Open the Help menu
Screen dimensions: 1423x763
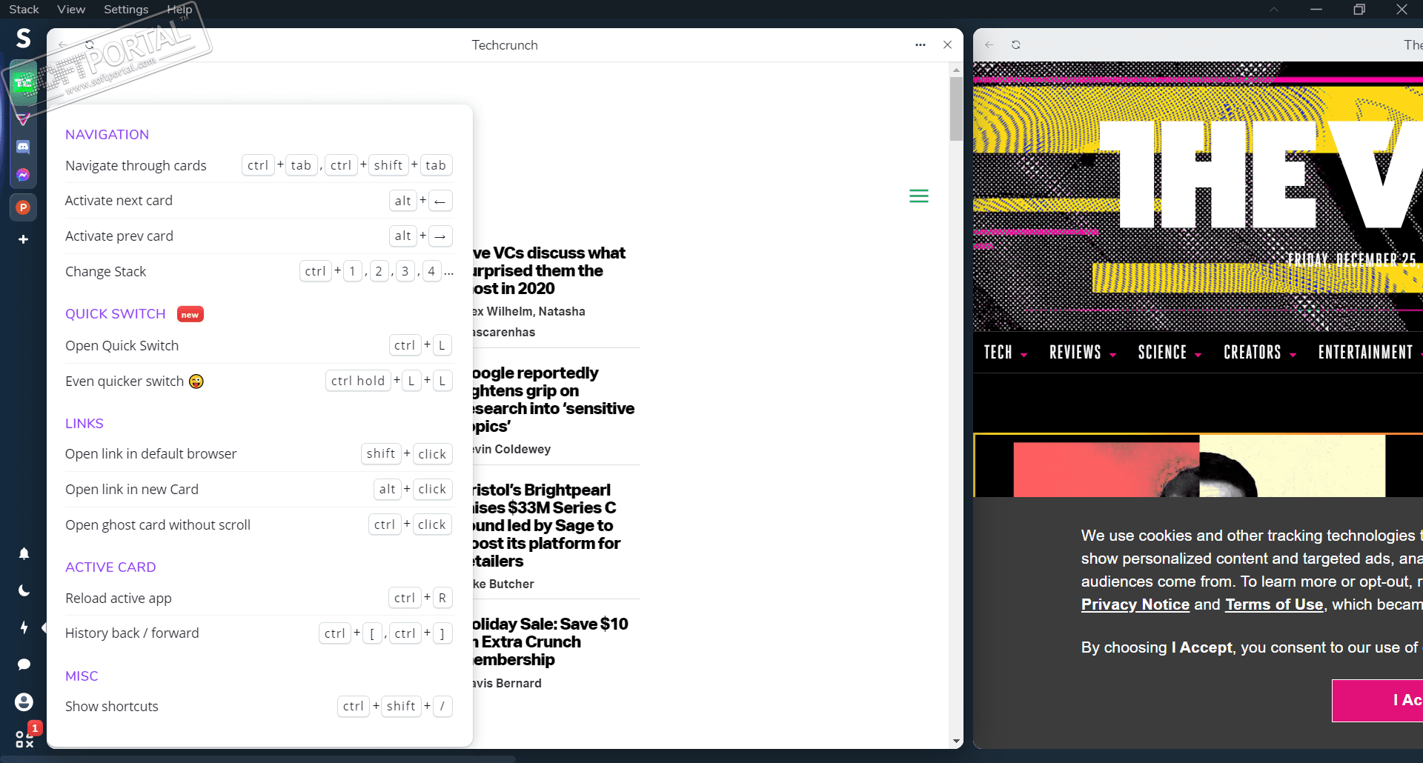click(x=179, y=10)
